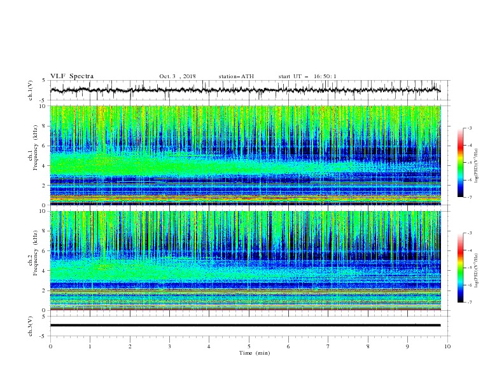
Task: Click the time axis tick label '5'
Action: pyautogui.click(x=249, y=346)
